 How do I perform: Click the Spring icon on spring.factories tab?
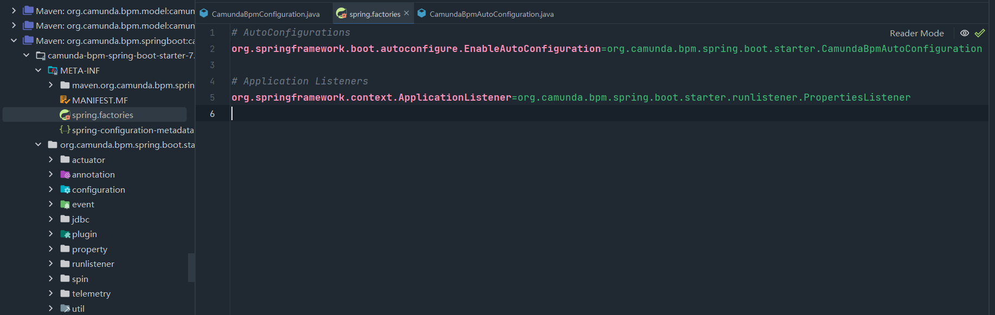point(341,14)
